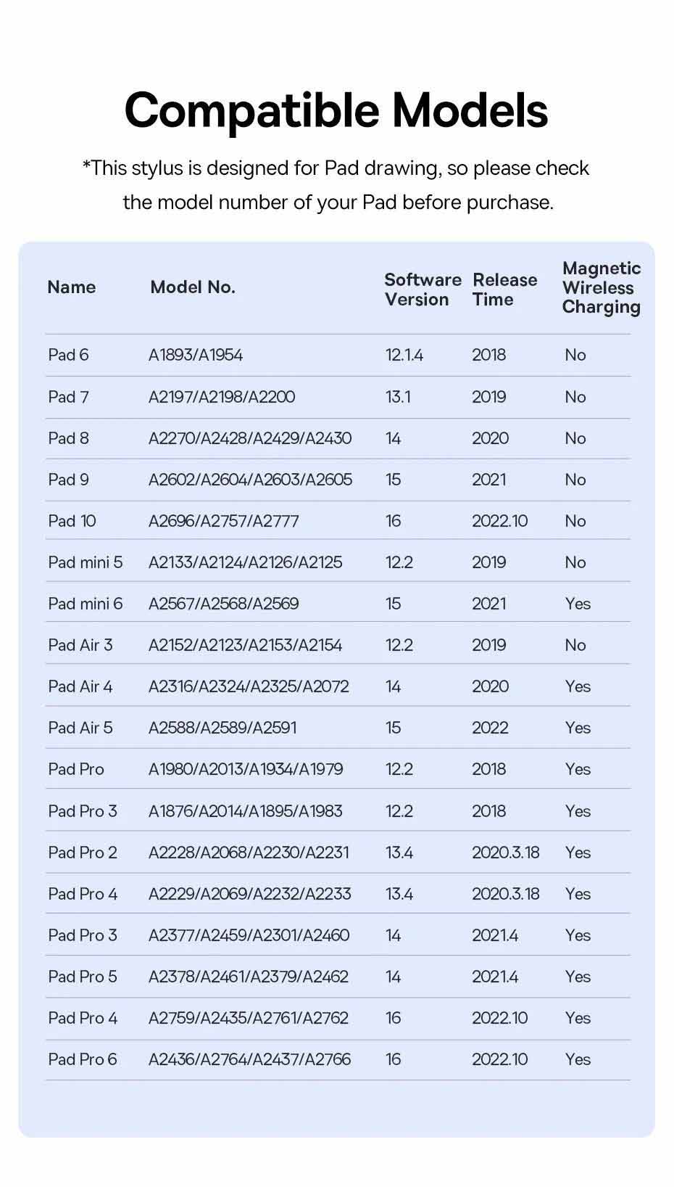Select model numbers A2197/A2198/A2200

pyautogui.click(x=222, y=397)
